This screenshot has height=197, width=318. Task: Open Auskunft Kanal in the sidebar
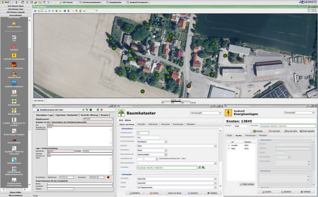[14, 75]
